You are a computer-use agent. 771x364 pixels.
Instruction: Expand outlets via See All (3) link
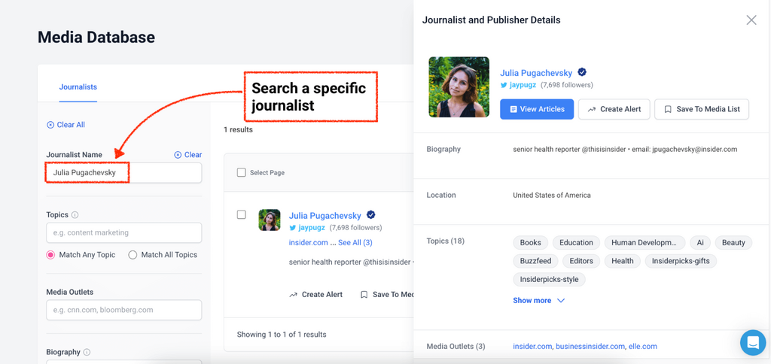pyautogui.click(x=355, y=243)
